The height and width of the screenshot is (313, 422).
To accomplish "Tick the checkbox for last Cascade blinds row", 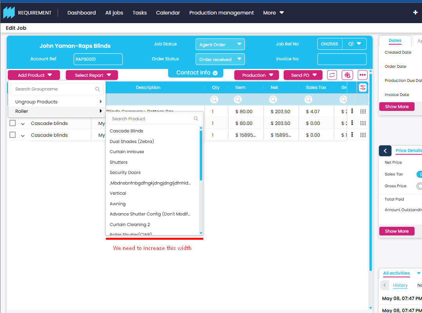I will 13,135.
